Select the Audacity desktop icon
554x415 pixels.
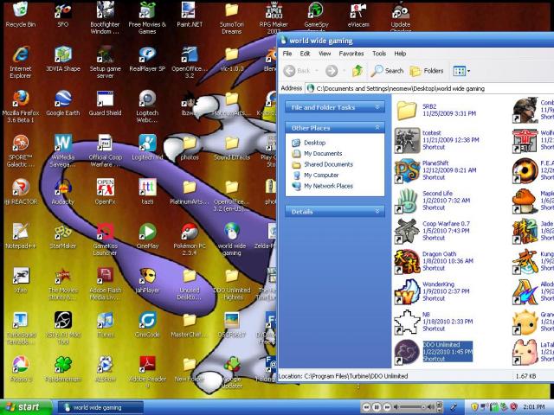click(x=62, y=188)
